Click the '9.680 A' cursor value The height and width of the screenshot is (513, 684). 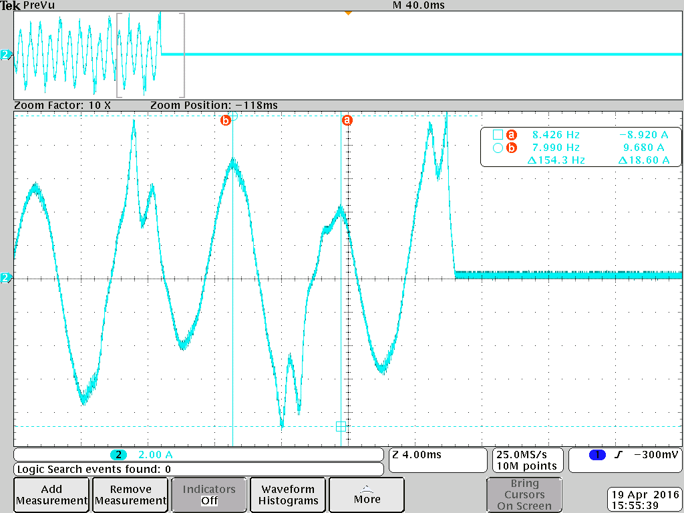[x=643, y=148]
